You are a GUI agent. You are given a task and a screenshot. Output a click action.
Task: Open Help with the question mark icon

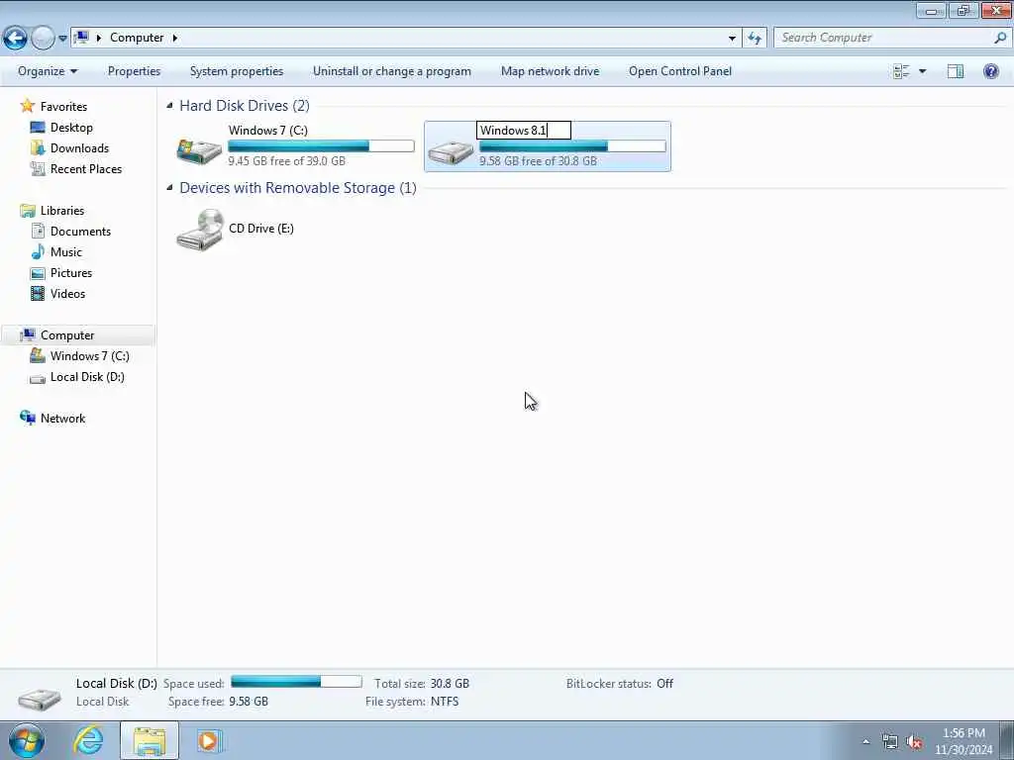[990, 71]
